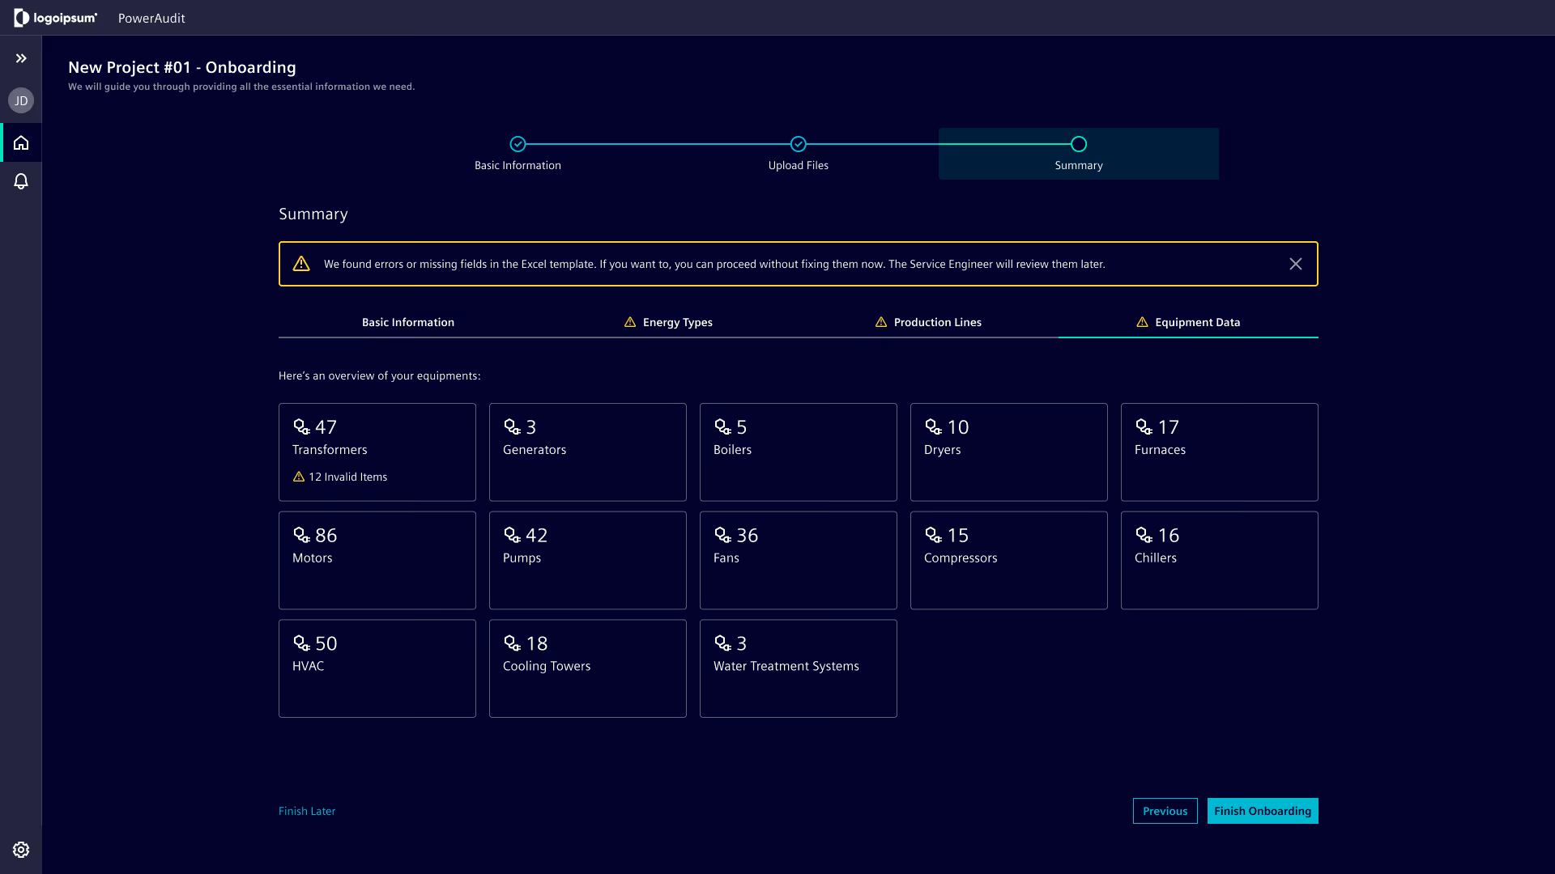Screen dimensions: 1555x874
Task: Click the Finish Onboarding button
Action: pos(1262,811)
